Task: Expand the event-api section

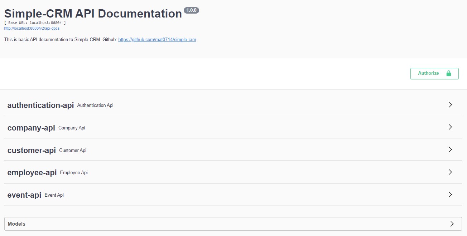Action: tap(24, 195)
